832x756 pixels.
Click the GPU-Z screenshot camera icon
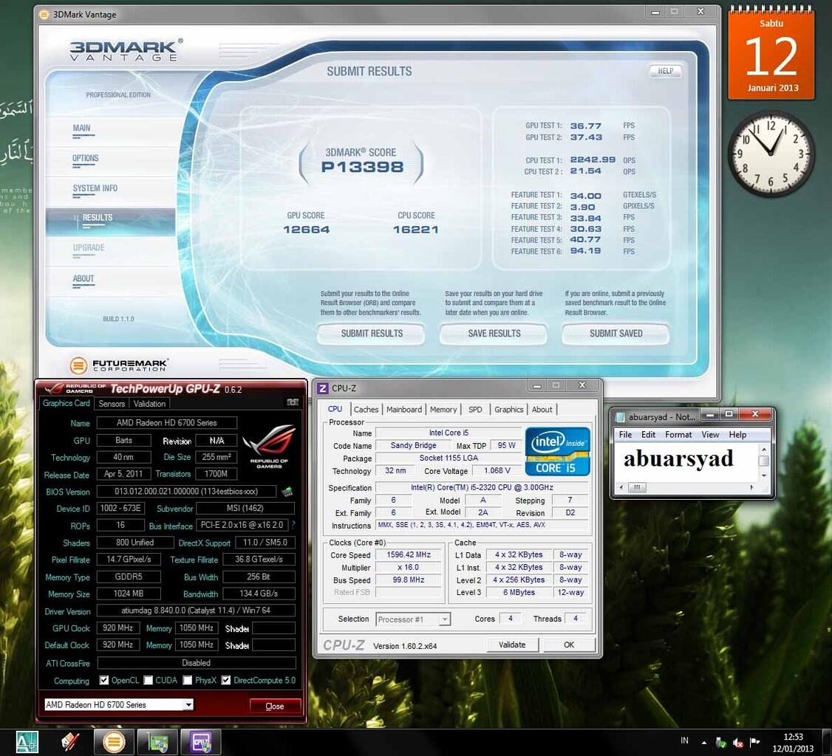293,402
